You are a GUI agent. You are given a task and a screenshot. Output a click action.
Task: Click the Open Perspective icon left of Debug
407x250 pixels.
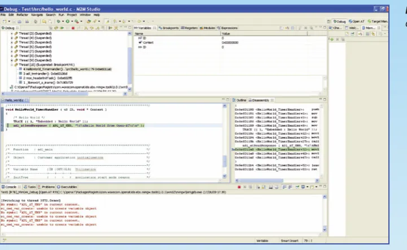329,21
